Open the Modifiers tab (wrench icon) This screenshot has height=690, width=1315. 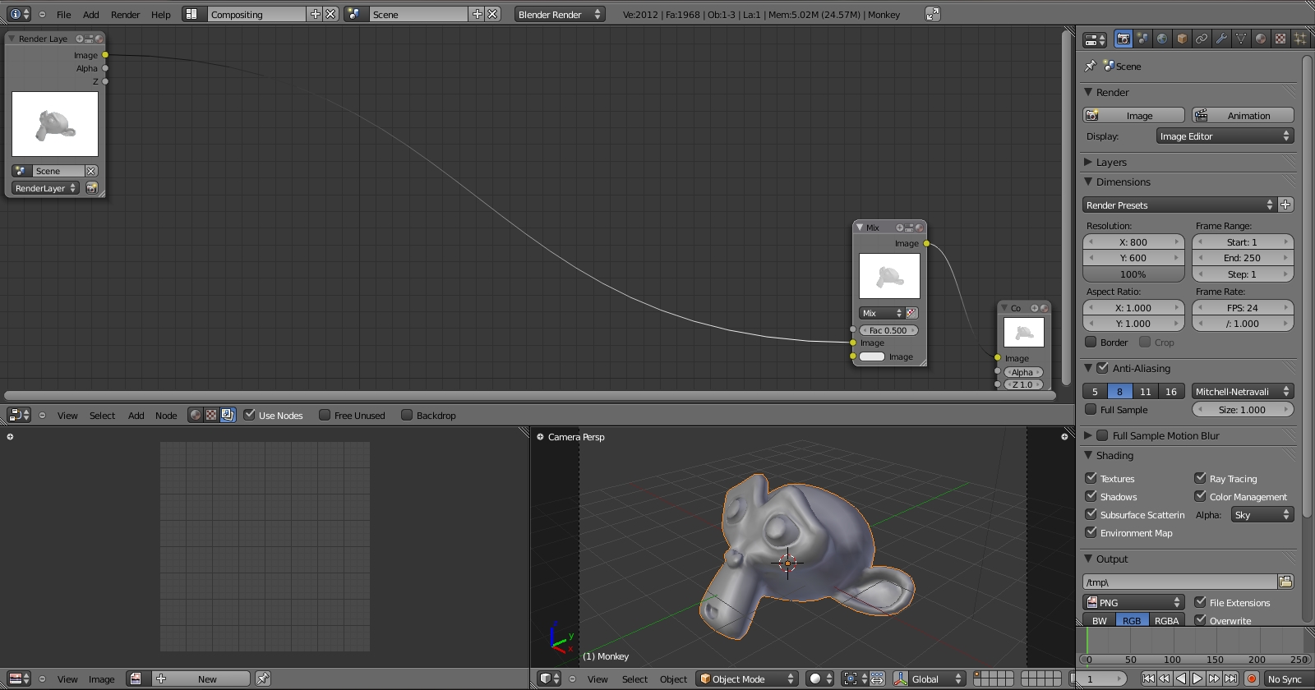(1221, 39)
